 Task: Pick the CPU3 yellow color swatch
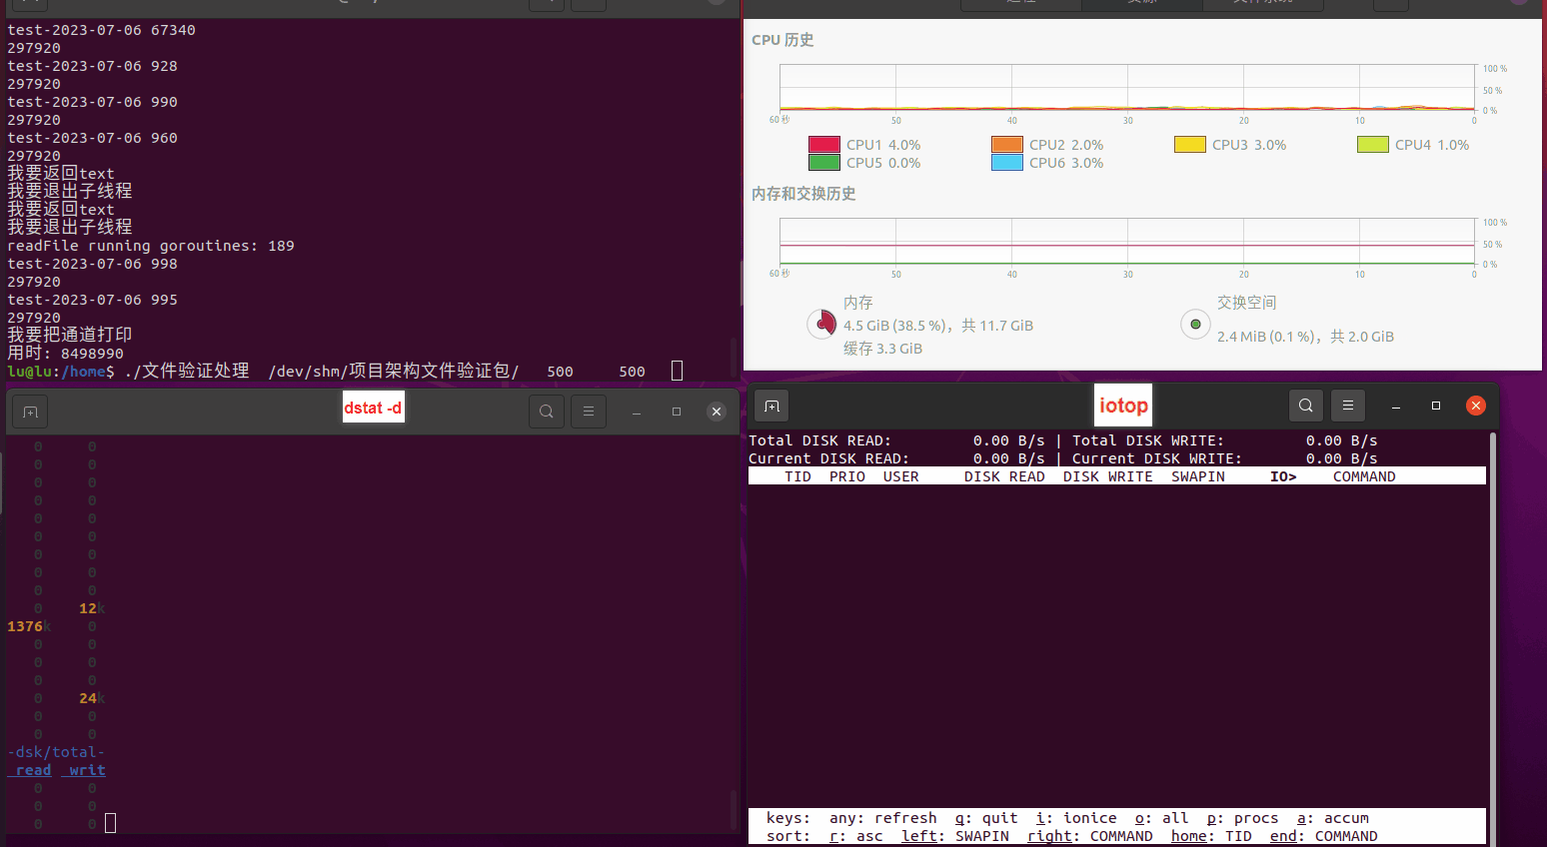click(1189, 145)
